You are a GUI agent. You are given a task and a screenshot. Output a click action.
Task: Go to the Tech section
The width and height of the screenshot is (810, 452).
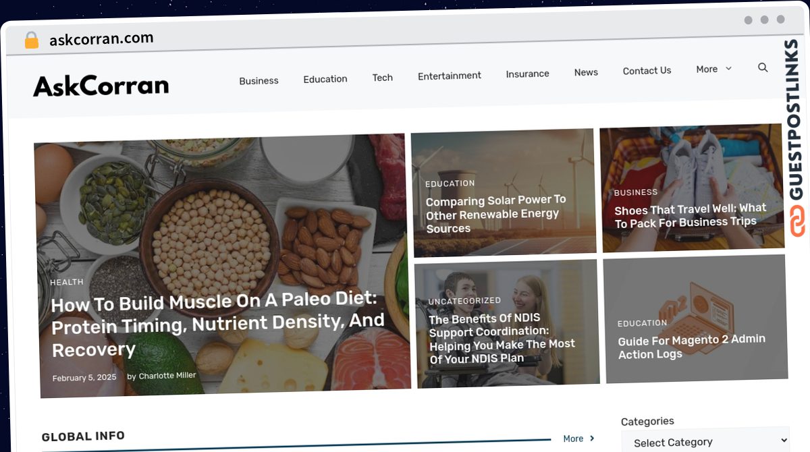click(383, 78)
